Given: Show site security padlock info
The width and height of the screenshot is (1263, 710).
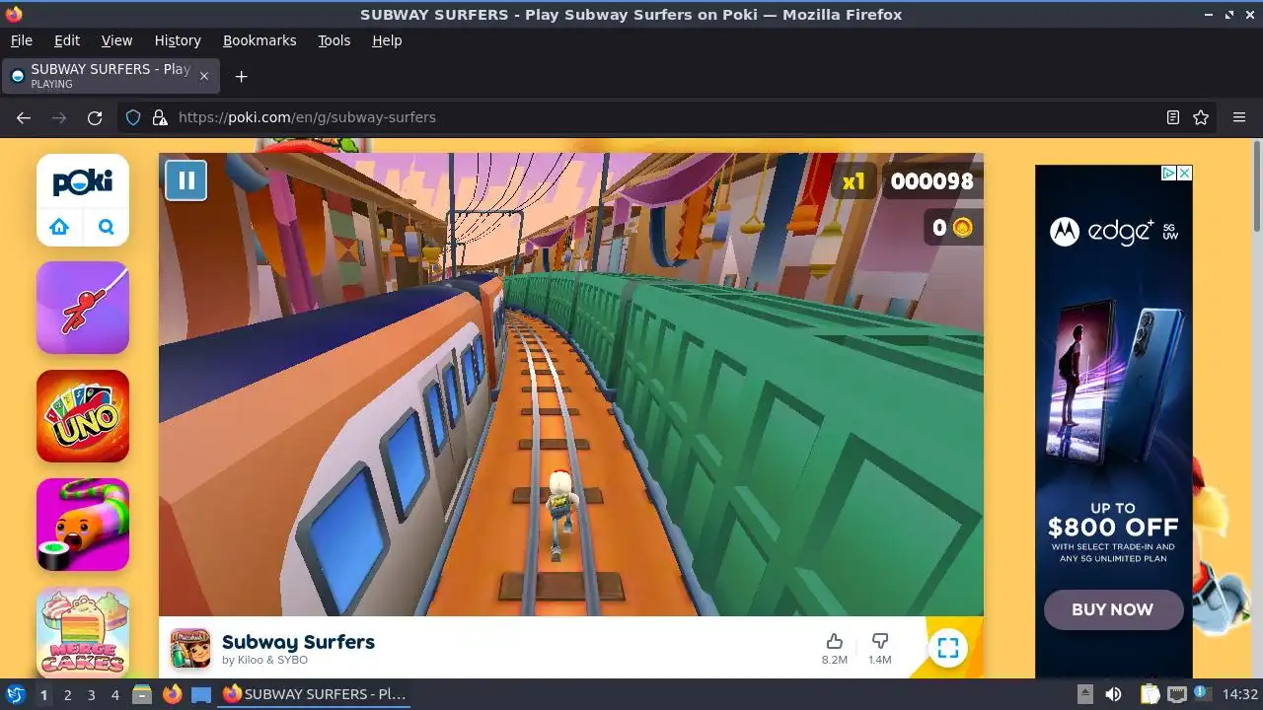Looking at the screenshot, I should pyautogui.click(x=160, y=117).
